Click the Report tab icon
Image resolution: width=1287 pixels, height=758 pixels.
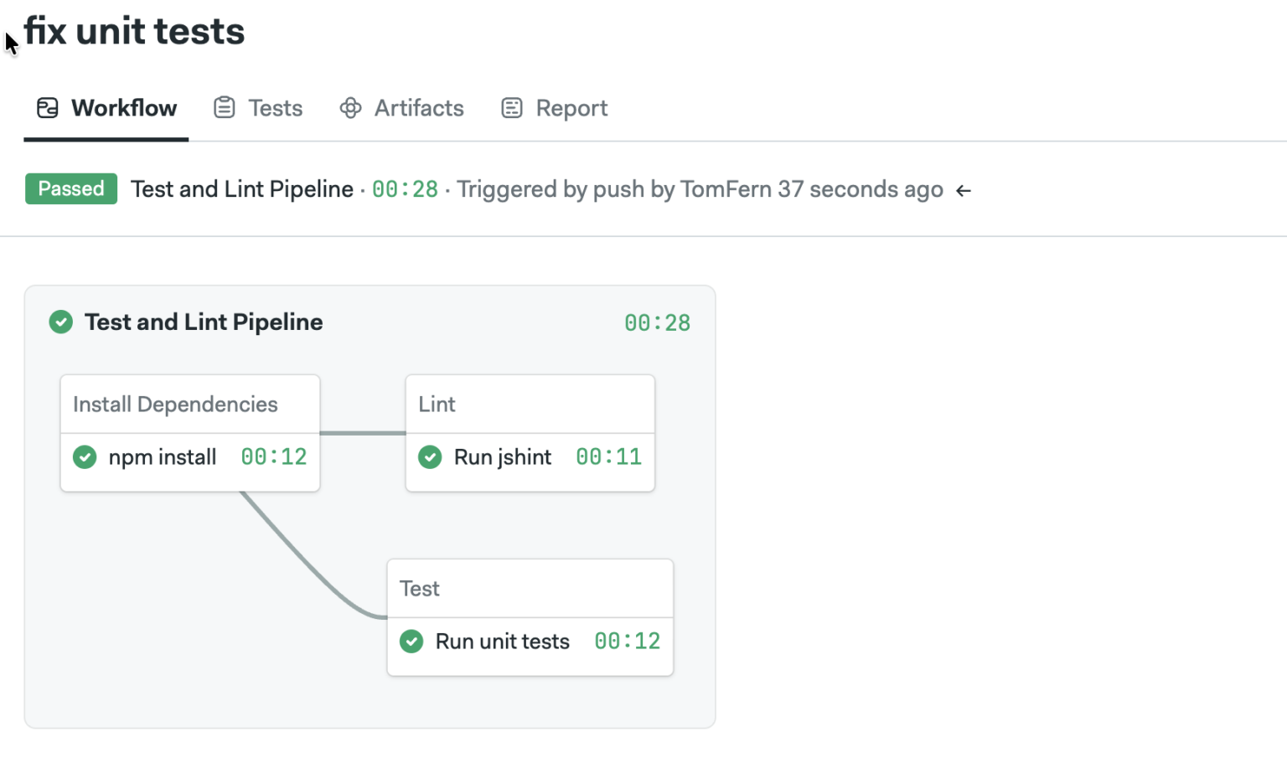coord(511,108)
